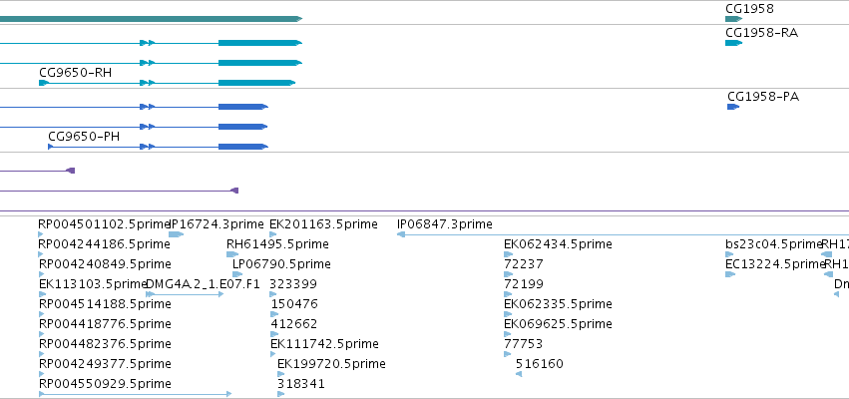
Task: Select the top gene span bar
Action: tap(151, 19)
